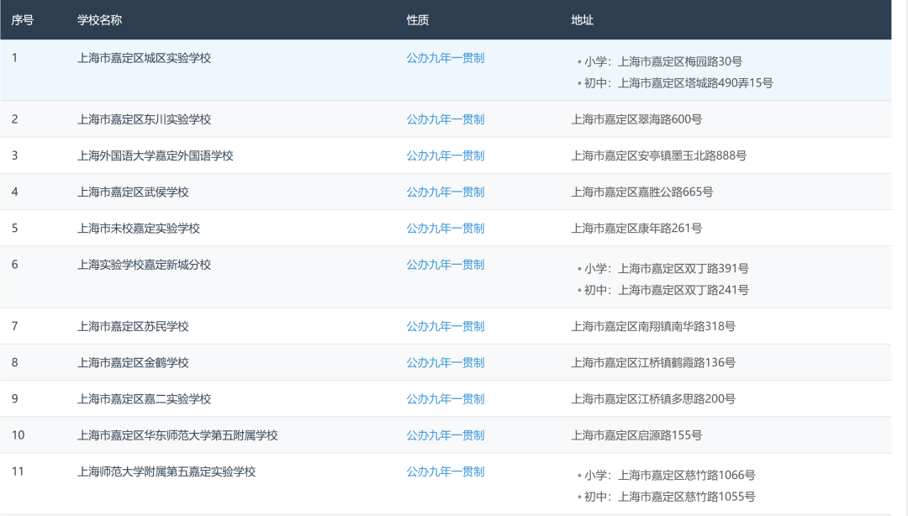This screenshot has height=516, width=908.
Task: Open 公办九年一贯制 link for 华东师范大学第五附属学校
Action: (x=446, y=435)
